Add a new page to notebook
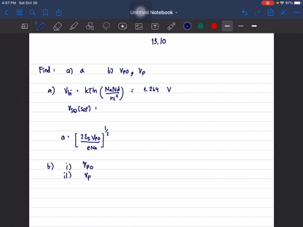303x227 pixels. (271, 13)
